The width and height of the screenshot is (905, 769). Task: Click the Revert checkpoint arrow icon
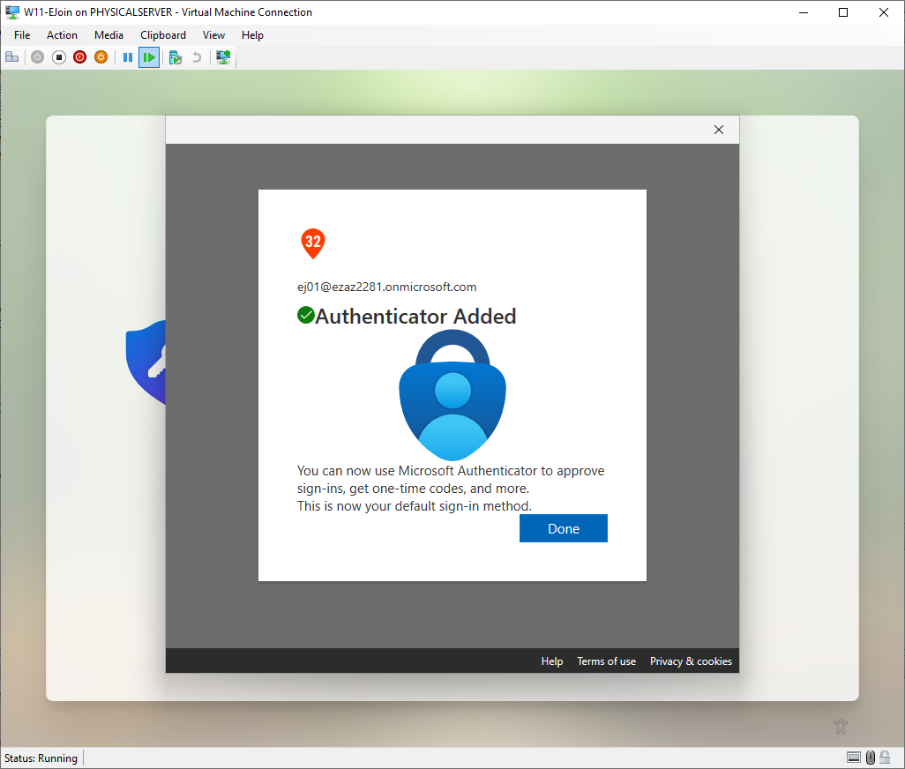click(197, 57)
